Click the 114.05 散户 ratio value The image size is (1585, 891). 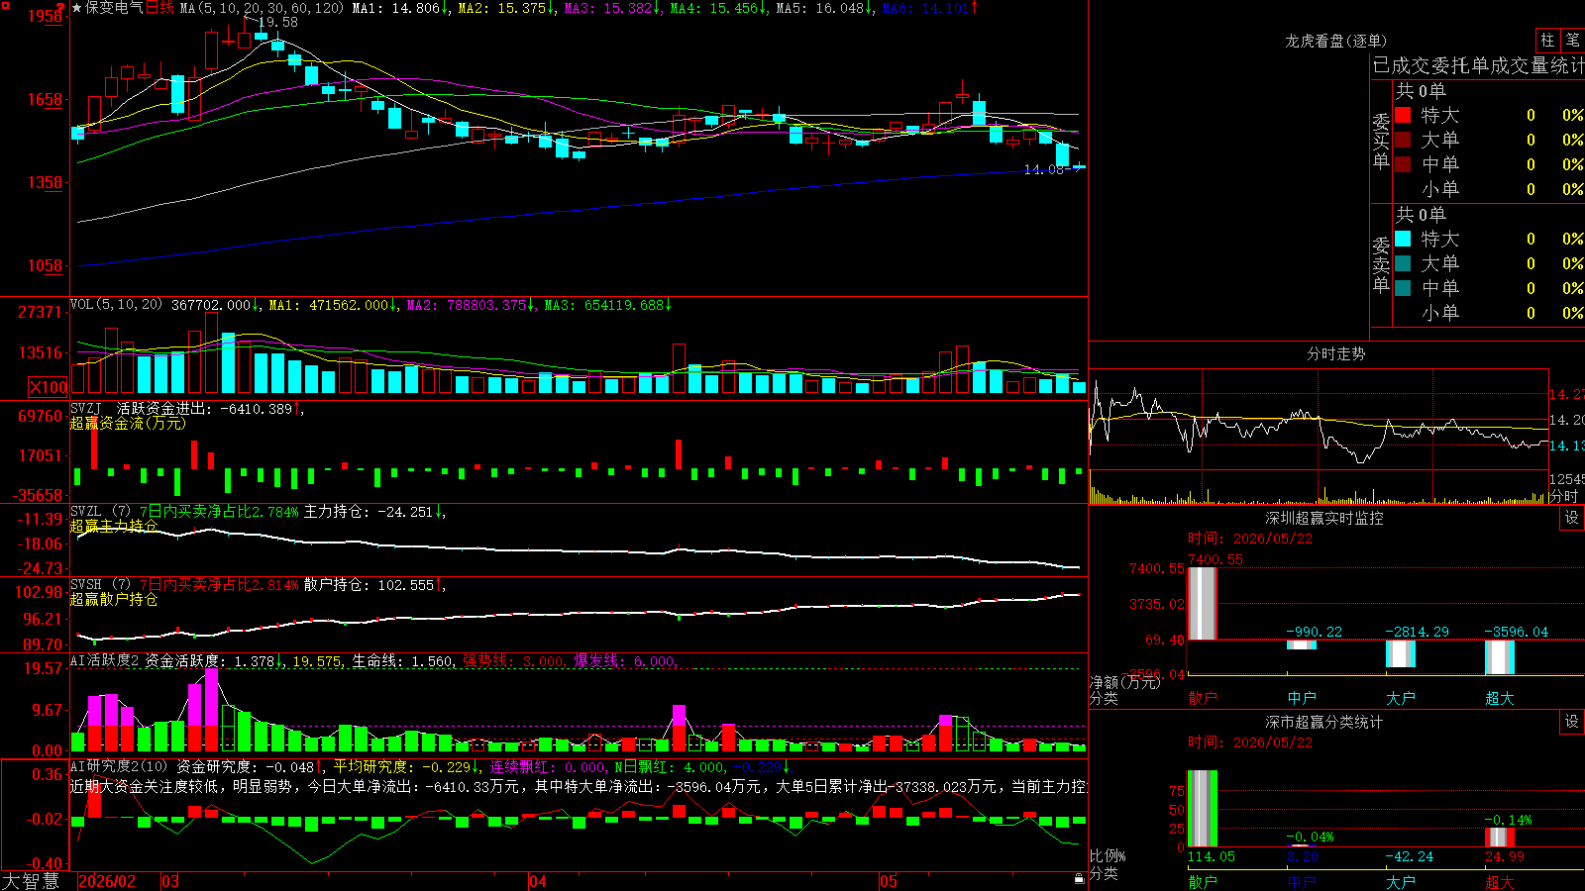point(1212,856)
